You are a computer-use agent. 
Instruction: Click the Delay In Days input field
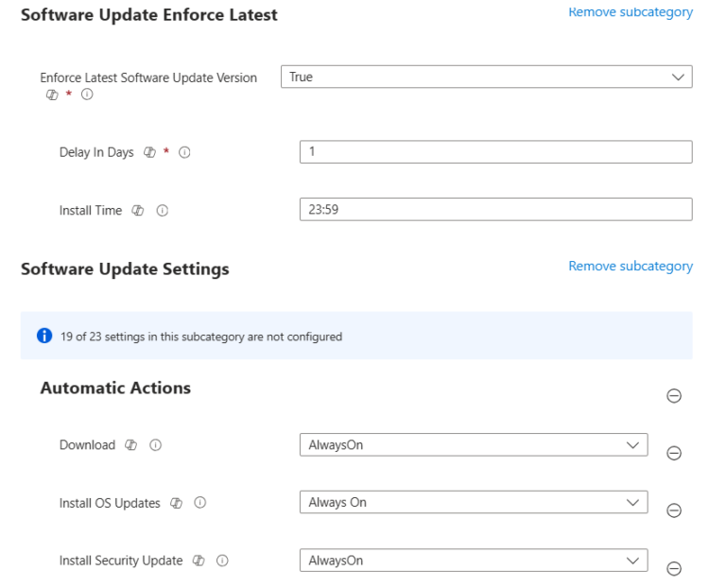pyautogui.click(x=496, y=152)
